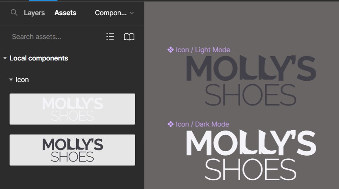Select the white Molly's Shoes component thumbnail

click(x=73, y=109)
